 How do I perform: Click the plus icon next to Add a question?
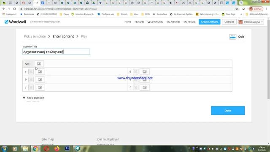[24, 98]
